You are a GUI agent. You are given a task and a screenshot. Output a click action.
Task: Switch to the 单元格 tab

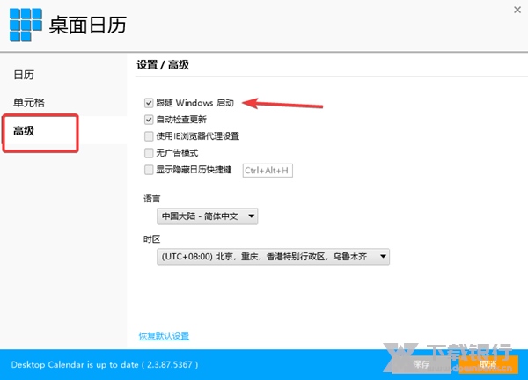(x=28, y=103)
